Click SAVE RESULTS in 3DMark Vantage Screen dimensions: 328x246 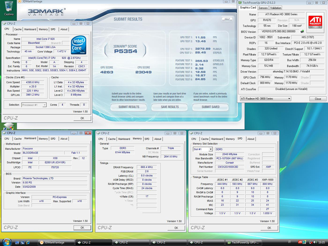[x=170, y=107]
